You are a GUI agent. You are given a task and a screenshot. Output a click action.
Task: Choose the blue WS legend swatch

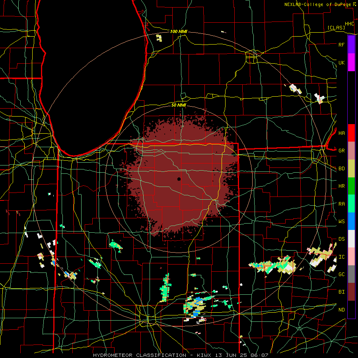pos(351,221)
